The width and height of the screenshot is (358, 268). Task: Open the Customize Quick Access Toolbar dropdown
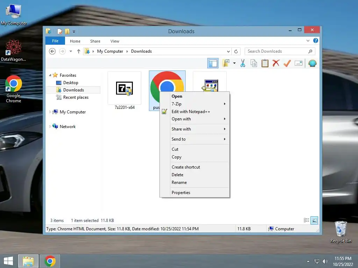74,32
